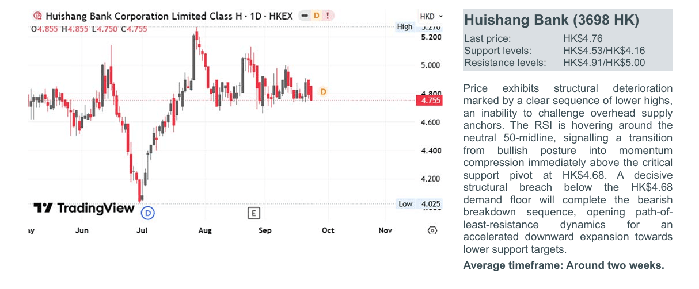The width and height of the screenshot is (699, 289).
Task: Click the 4.200 price axis label
Action: 431,179
